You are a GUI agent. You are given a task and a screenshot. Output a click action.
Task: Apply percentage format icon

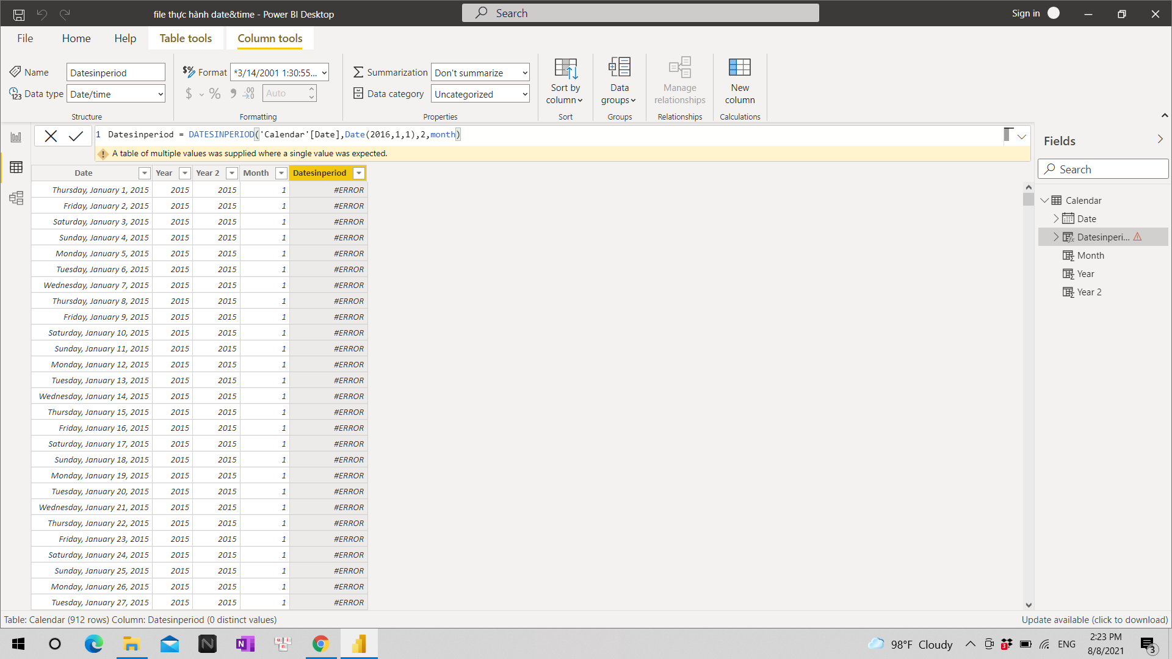pos(215,93)
